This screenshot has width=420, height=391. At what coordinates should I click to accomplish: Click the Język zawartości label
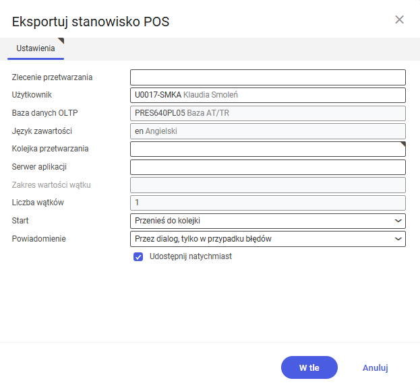[x=42, y=131]
